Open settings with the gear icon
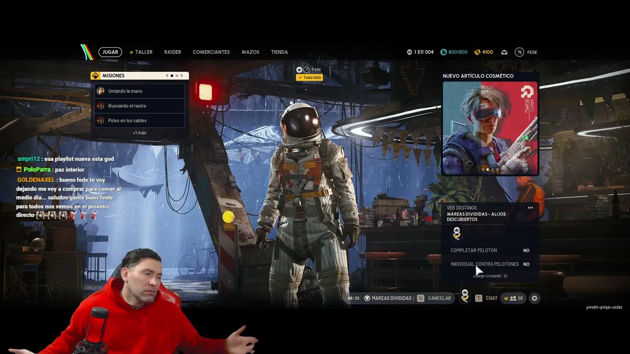The image size is (630, 354). tap(535, 298)
